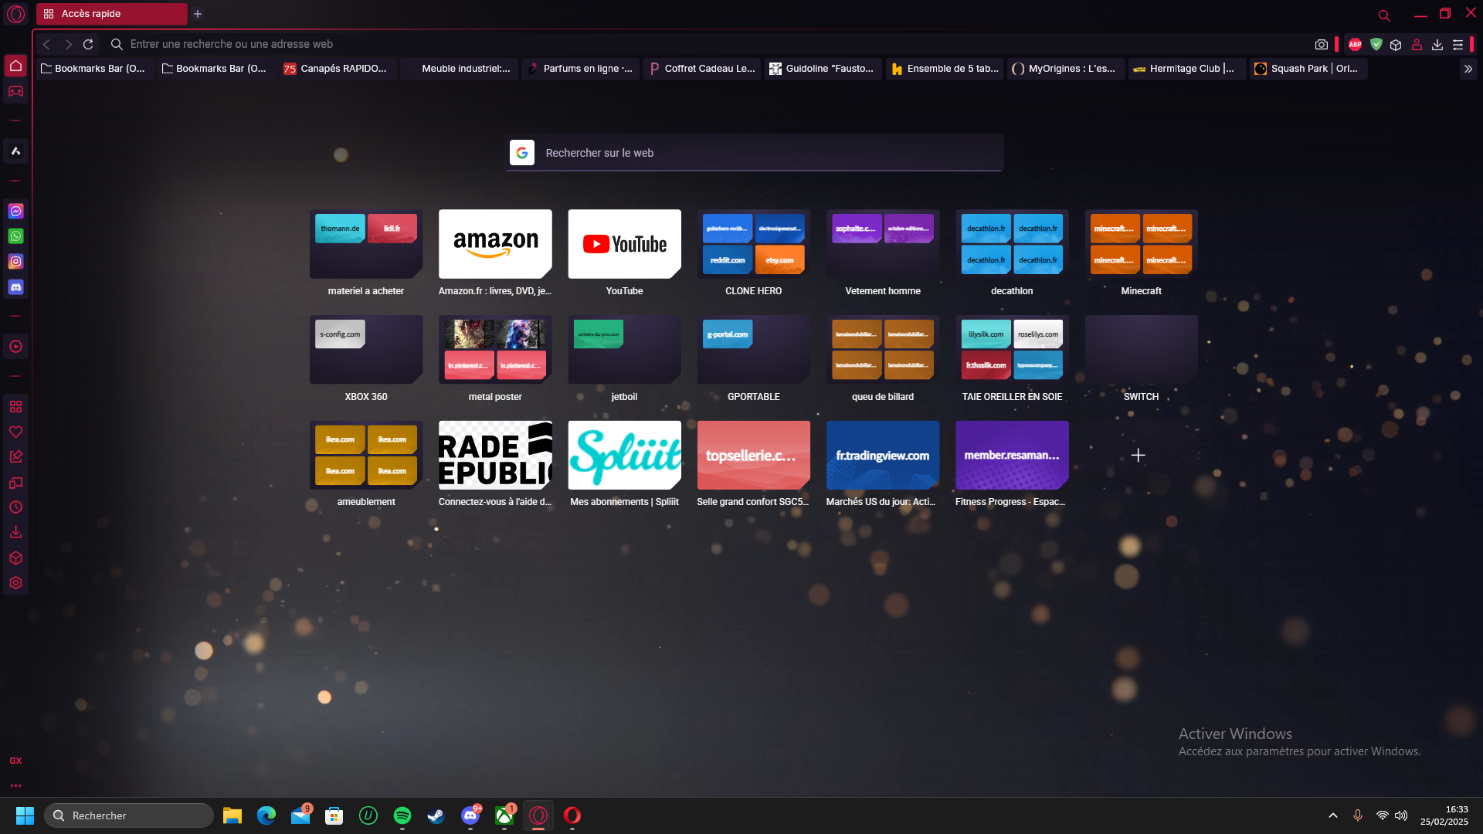Open the Windows Start menu
1483x834 pixels.
(25, 815)
